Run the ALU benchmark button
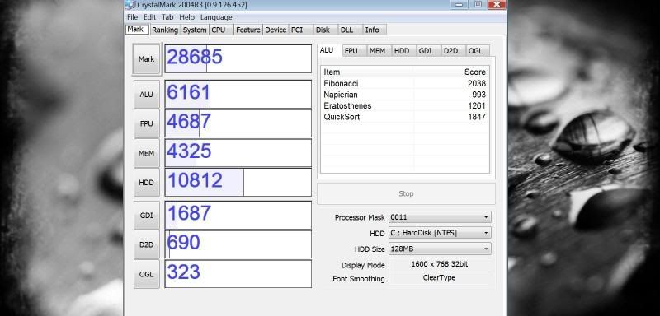Screen dimensions: 660x316 click(147, 95)
